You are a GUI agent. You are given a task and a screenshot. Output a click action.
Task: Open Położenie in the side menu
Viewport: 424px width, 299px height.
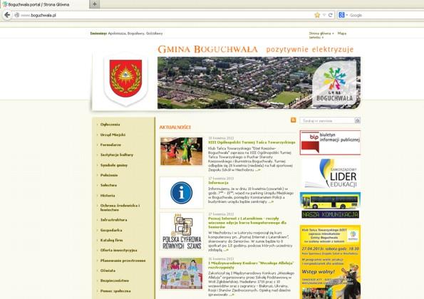(x=109, y=175)
